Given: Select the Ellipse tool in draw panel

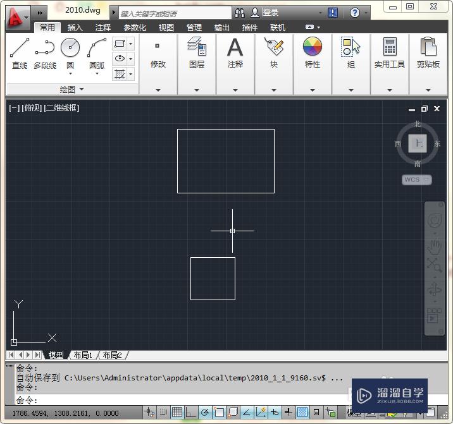Looking at the screenshot, I should coord(120,59).
